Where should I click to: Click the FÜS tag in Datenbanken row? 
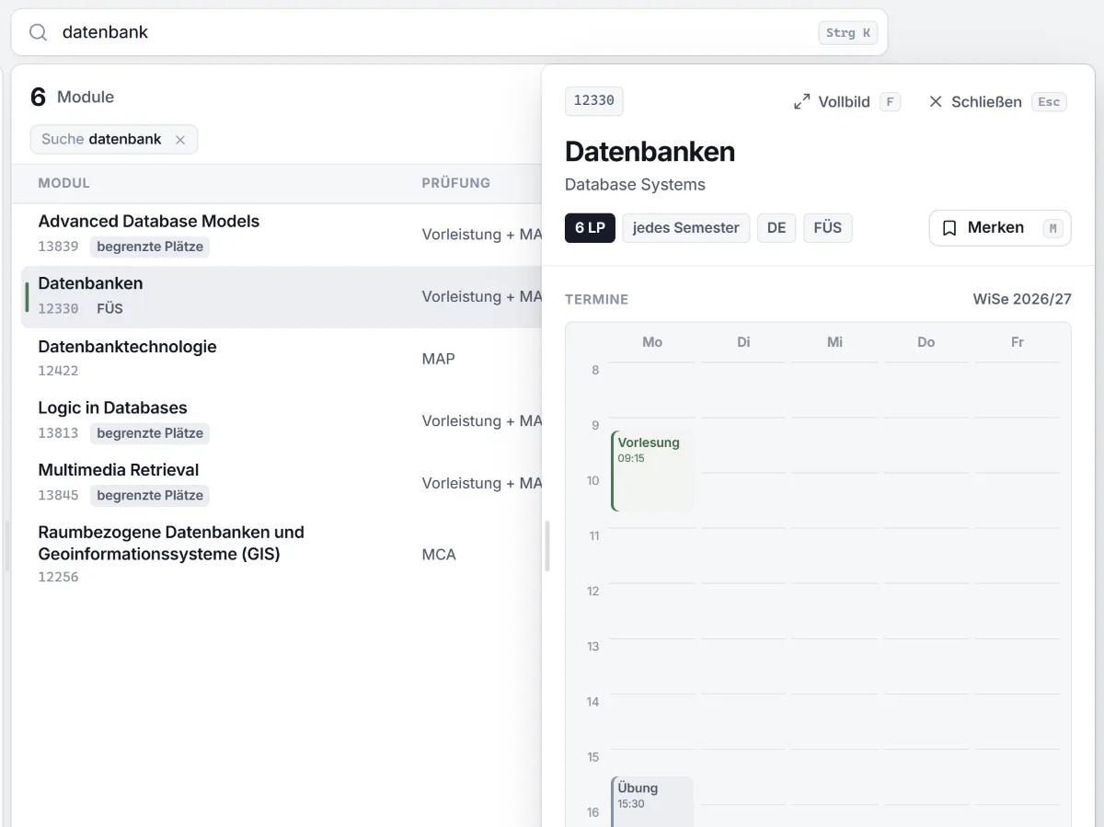coord(109,309)
